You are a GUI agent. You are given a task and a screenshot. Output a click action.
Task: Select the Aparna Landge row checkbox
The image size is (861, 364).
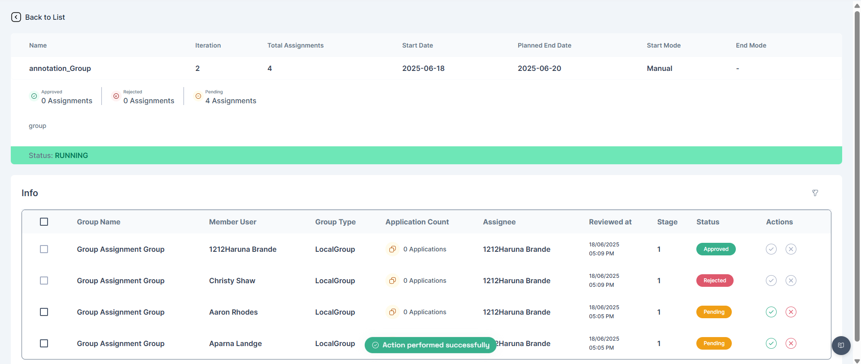44,343
